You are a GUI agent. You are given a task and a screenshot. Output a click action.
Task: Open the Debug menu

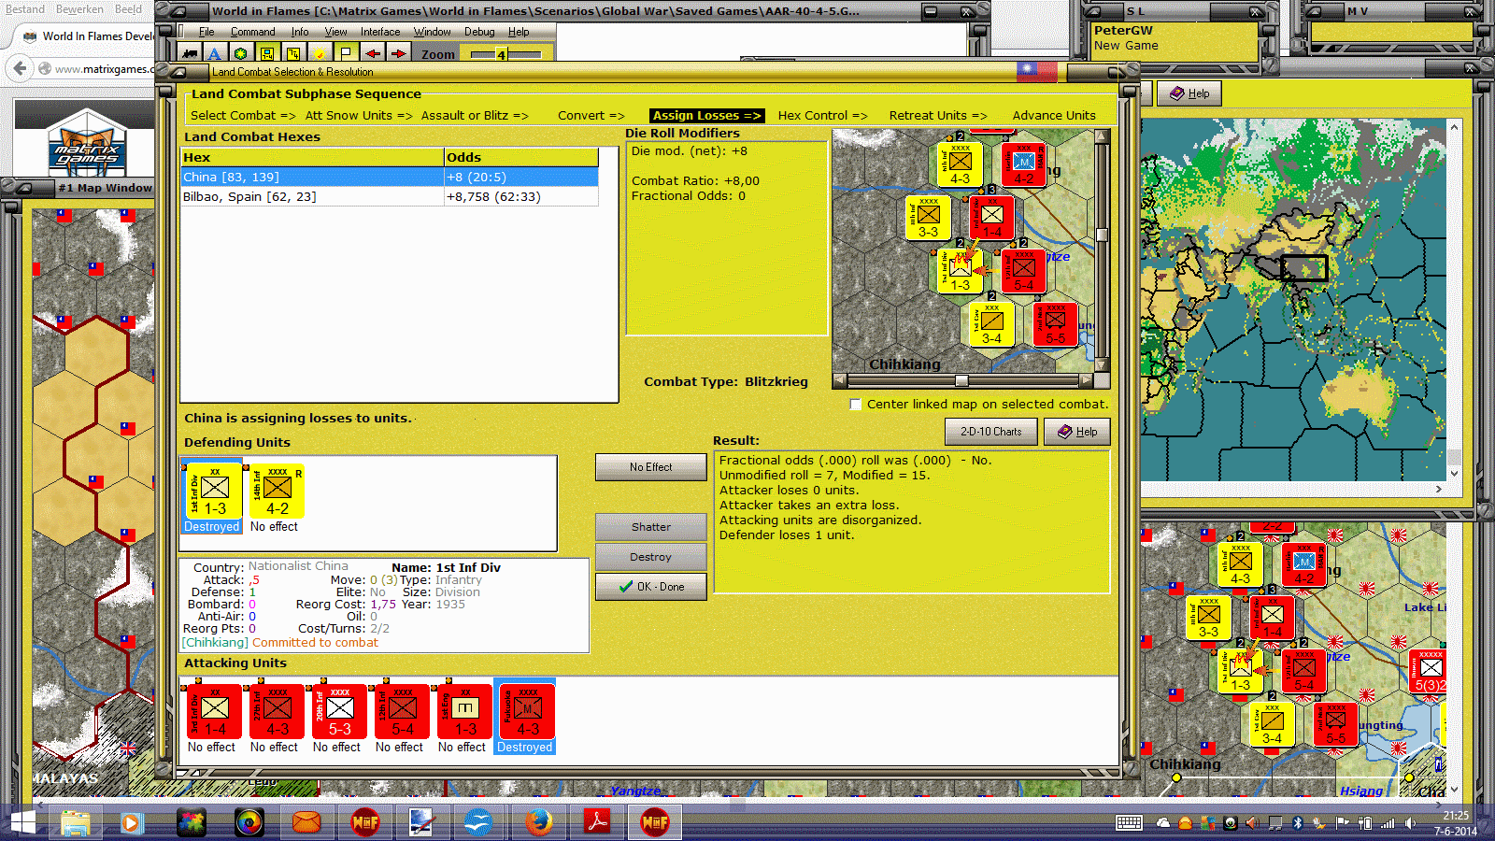click(480, 32)
